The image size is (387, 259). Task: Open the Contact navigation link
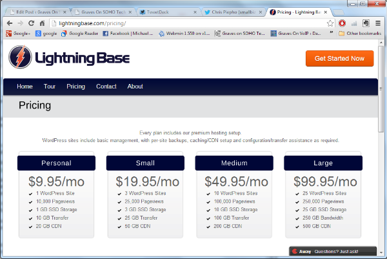[x=106, y=87]
